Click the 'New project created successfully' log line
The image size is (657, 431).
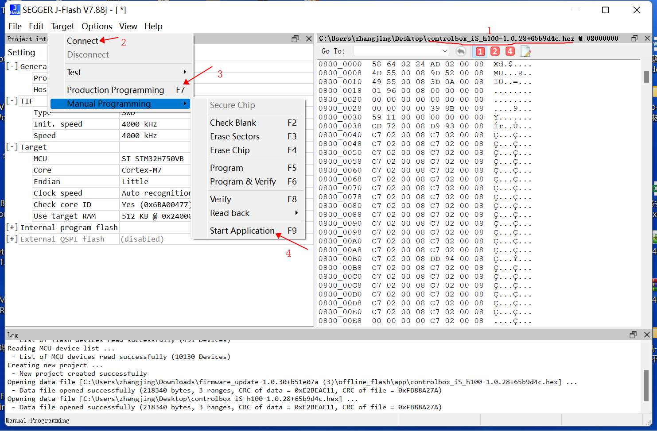[79, 373]
